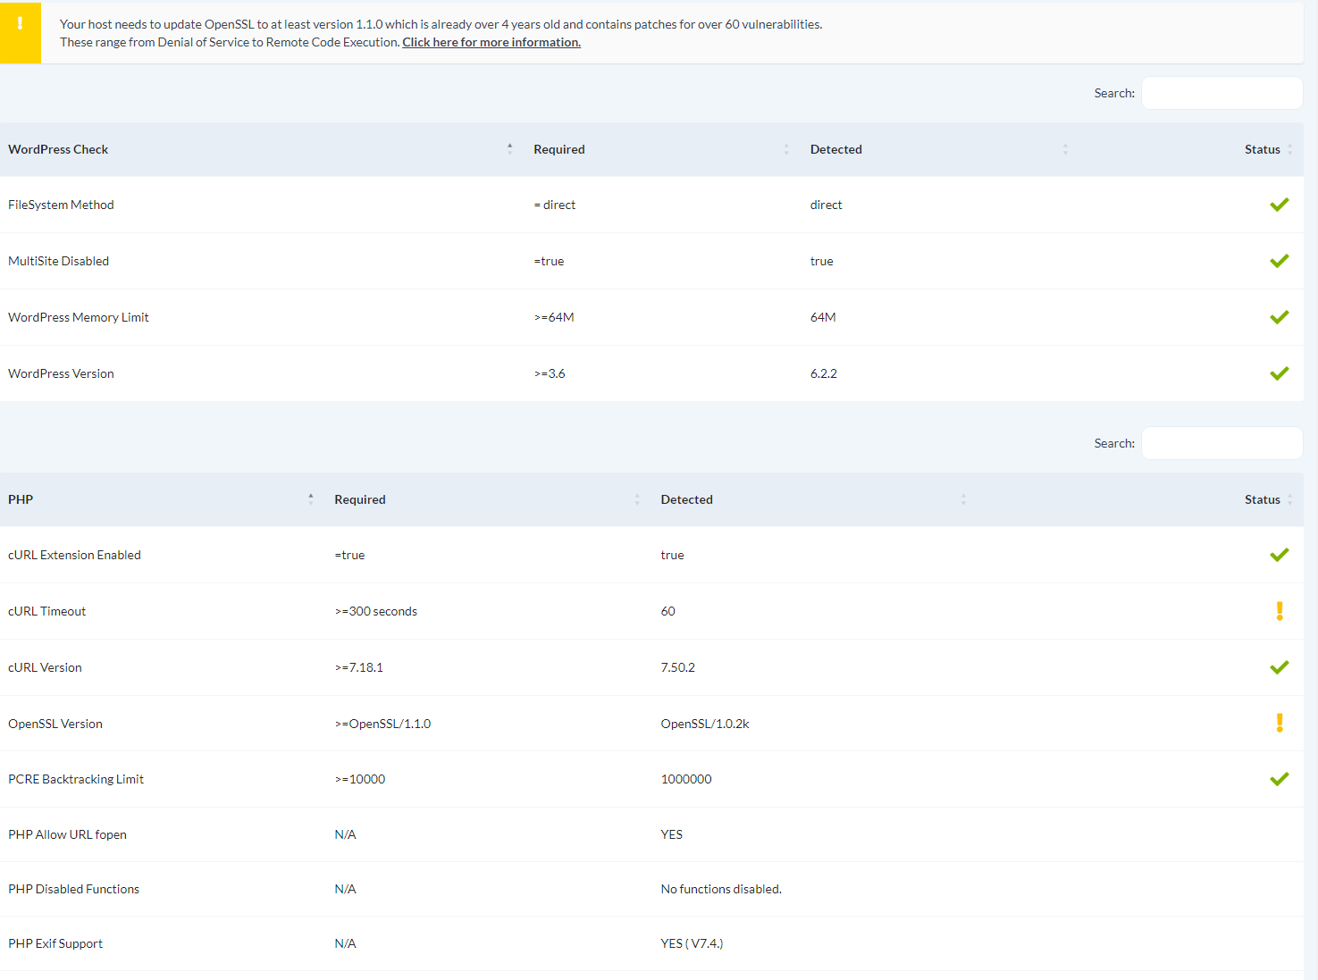1318x980 pixels.
Task: Click the detected value '60' for cURL Timeout
Action: (x=668, y=611)
